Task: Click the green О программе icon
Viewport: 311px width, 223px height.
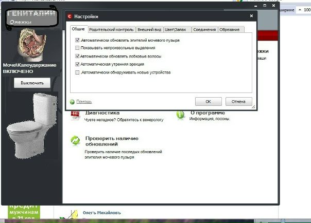Action: (x=181, y=115)
